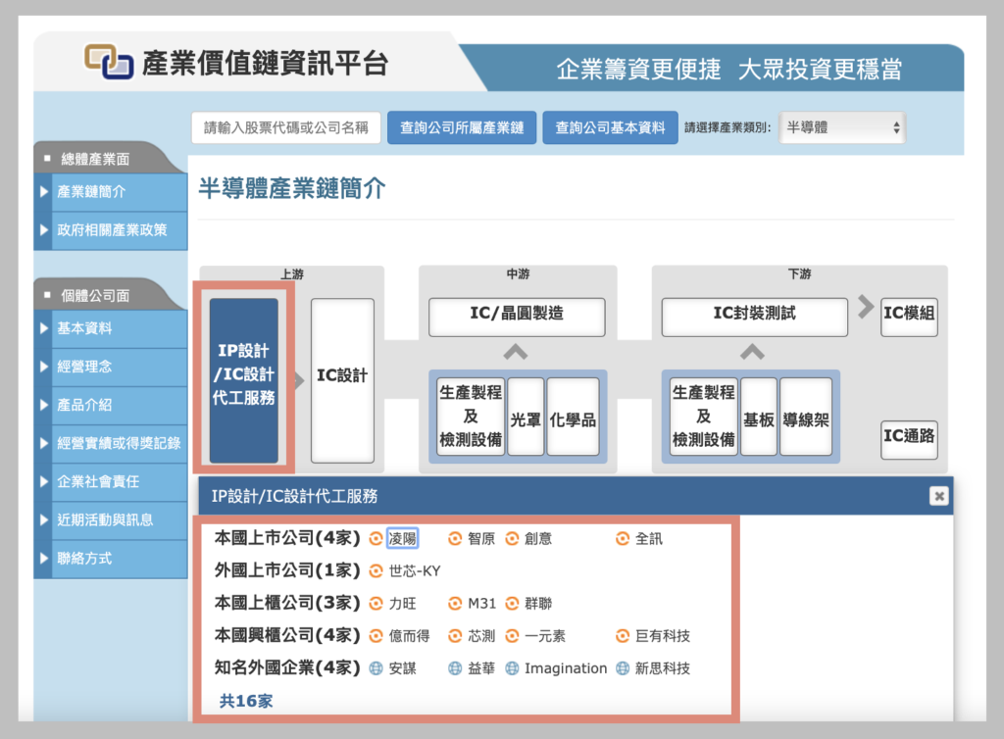1004x739 pixels.
Task: Select midstream 生產製程及檢測設備 box
Action: pyautogui.click(x=471, y=417)
